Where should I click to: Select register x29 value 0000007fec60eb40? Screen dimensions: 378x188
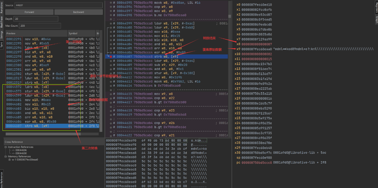coord(256,148)
